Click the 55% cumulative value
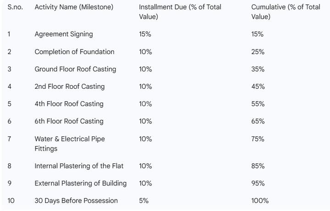The image size is (330, 211). (258, 104)
